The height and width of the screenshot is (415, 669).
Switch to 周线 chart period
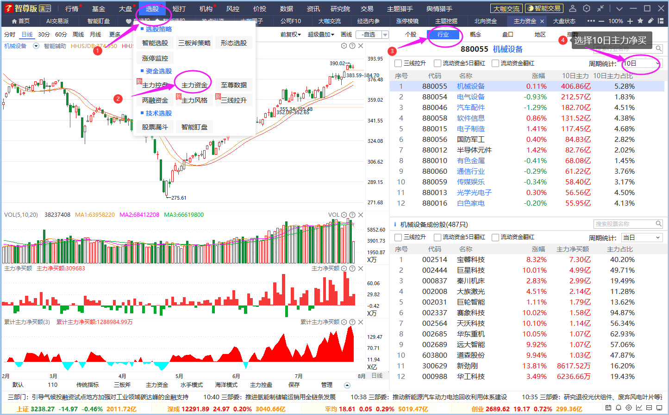coord(78,35)
